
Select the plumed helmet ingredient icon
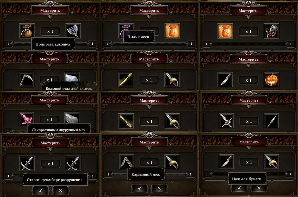pos(271,31)
